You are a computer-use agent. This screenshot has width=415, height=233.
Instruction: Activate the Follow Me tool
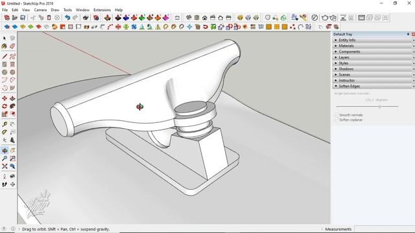click(12, 106)
